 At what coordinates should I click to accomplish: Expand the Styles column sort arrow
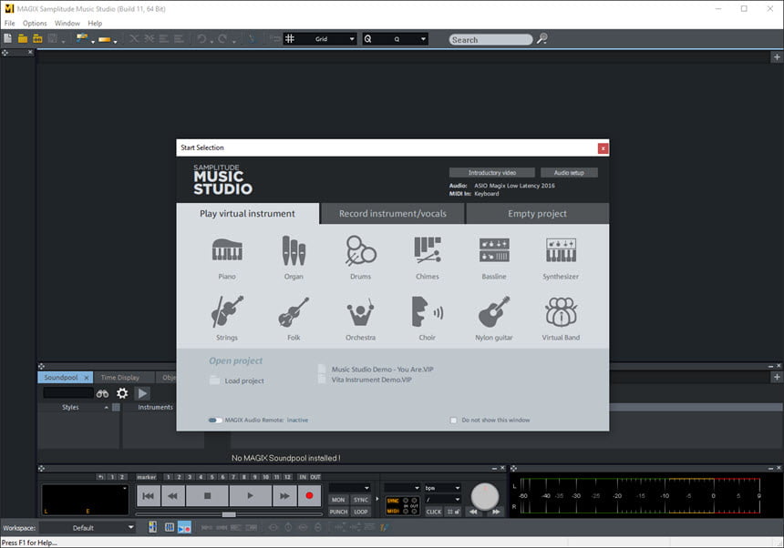[106, 407]
